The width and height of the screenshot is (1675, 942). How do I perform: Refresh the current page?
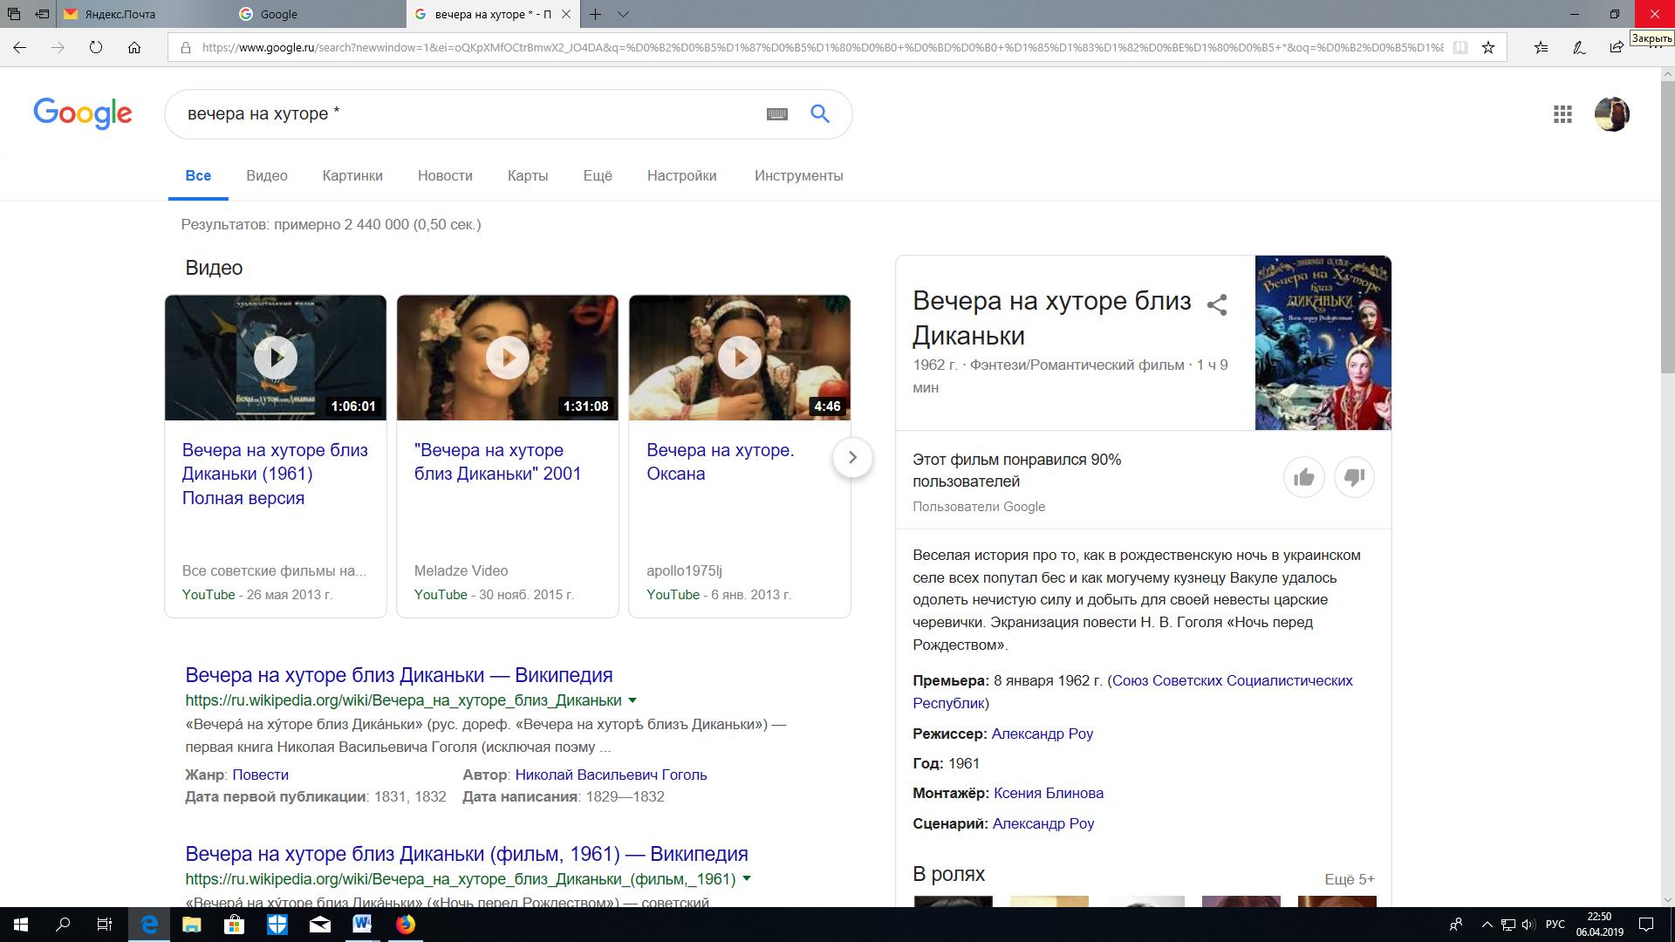point(96,48)
